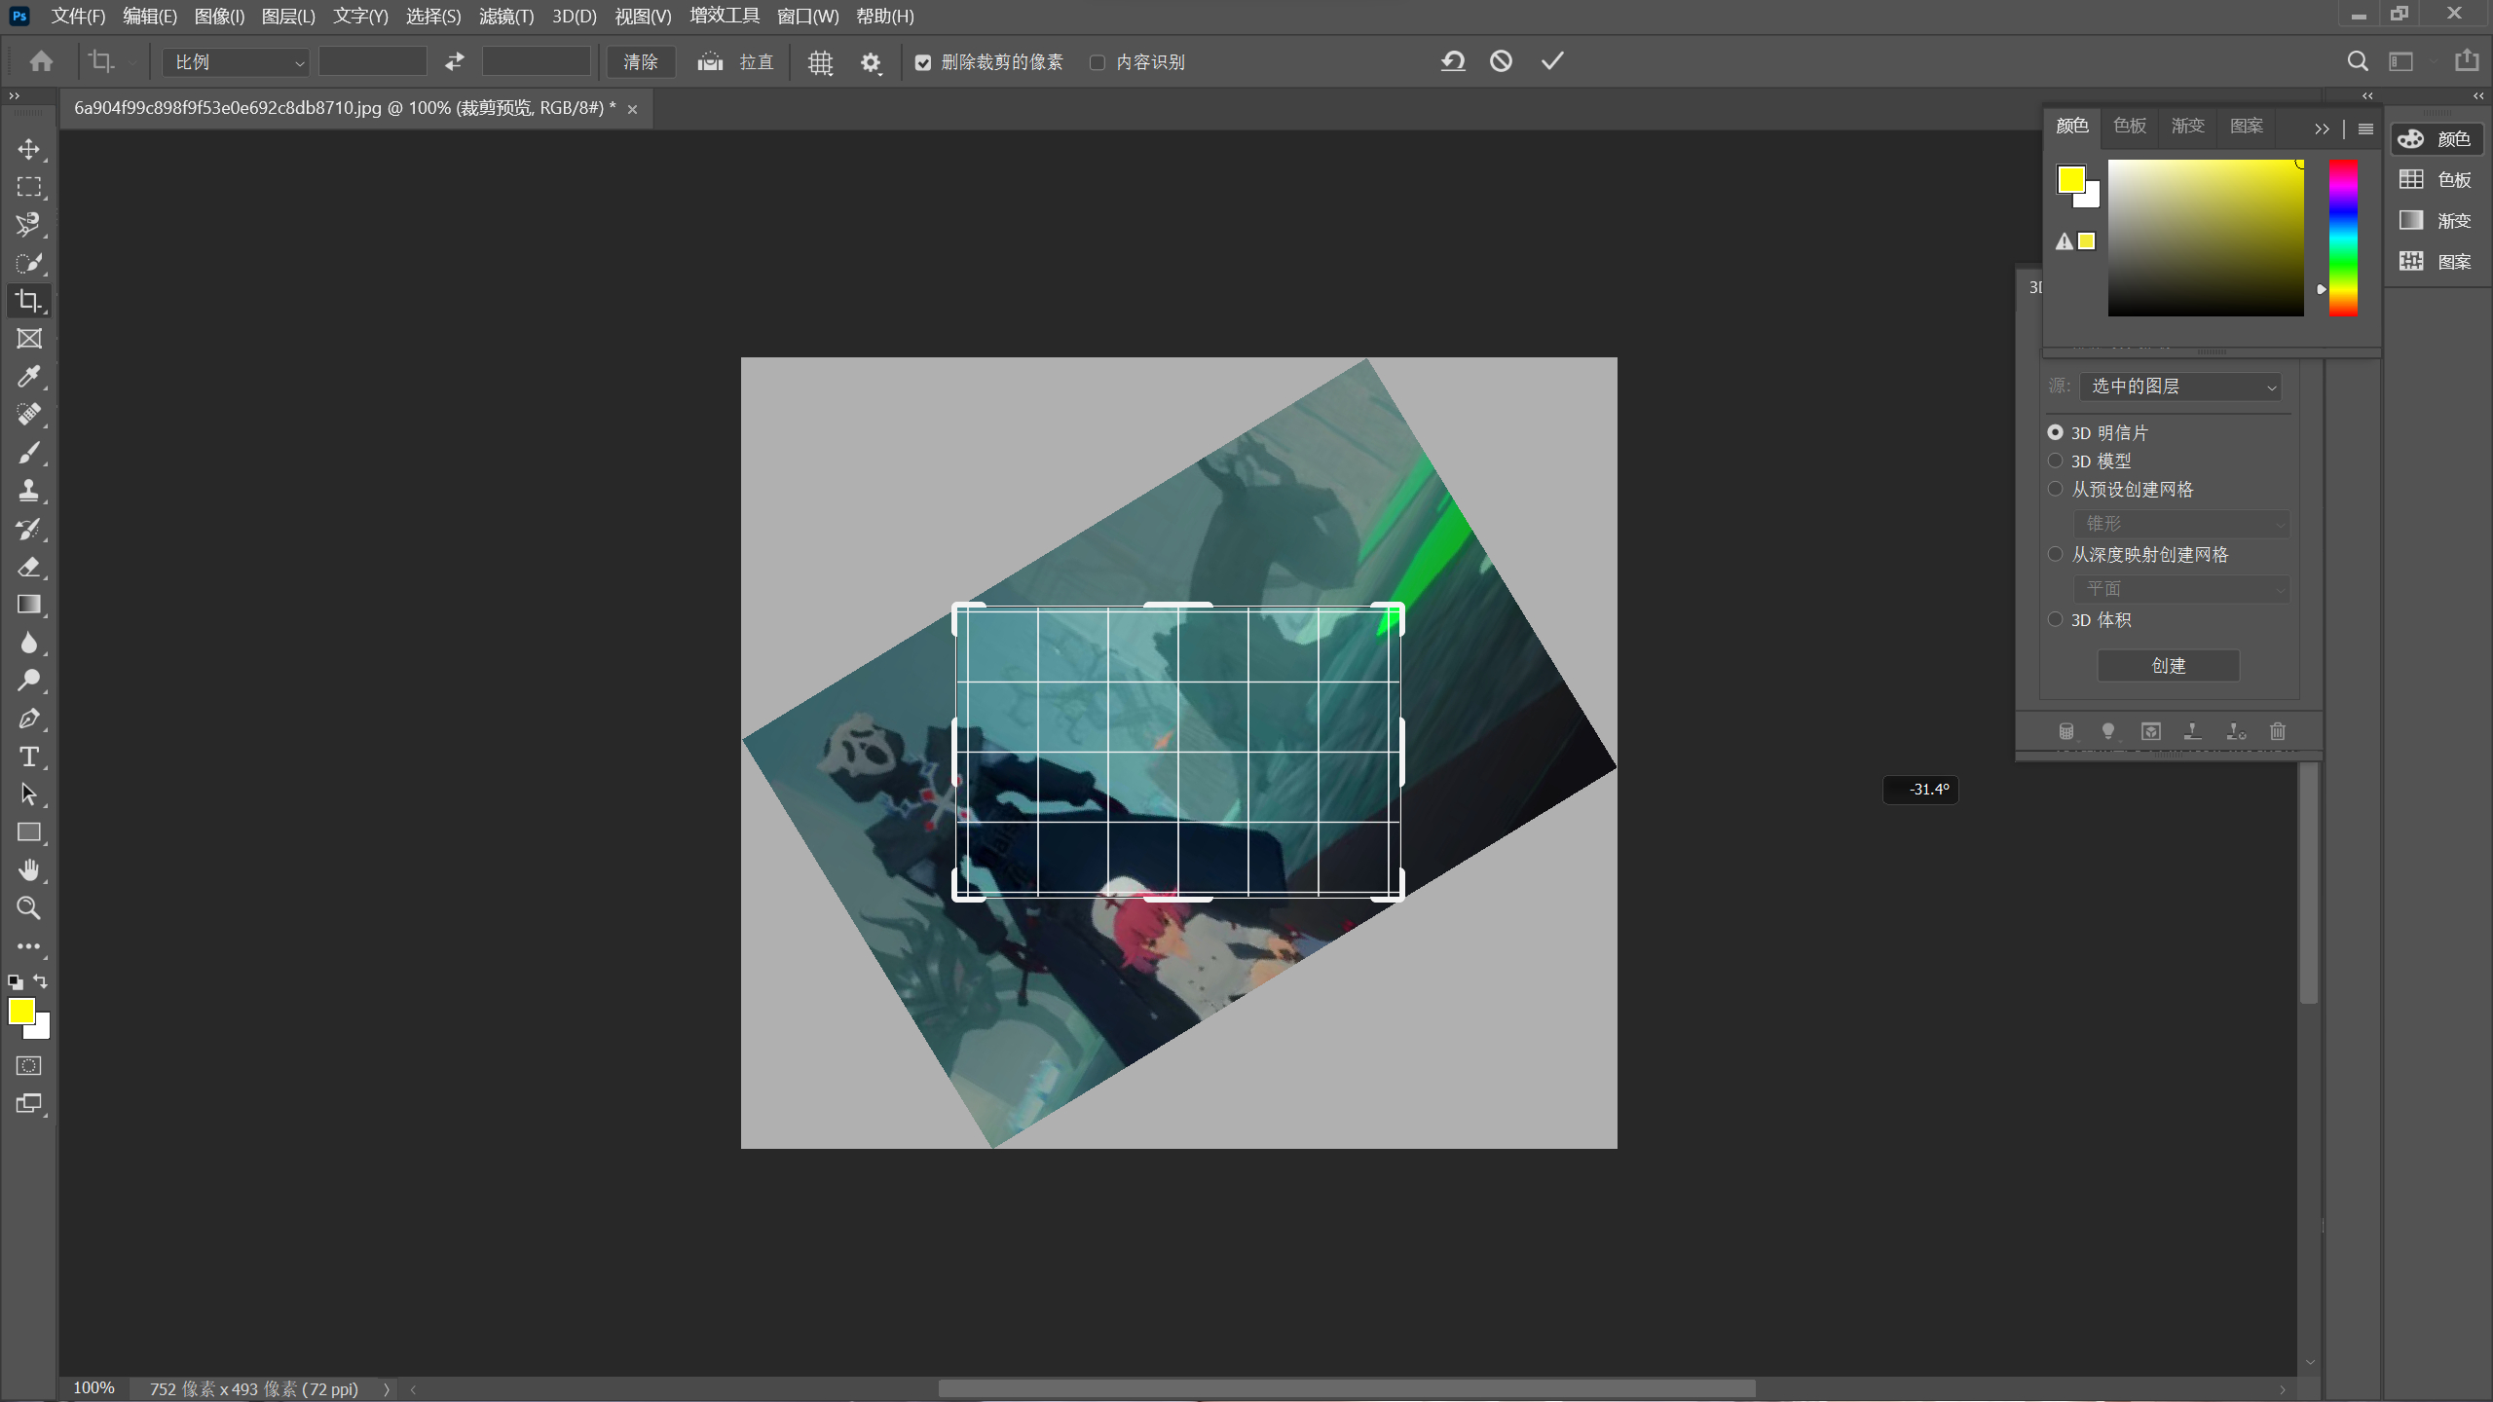
Task: Open additional crop settings gear
Action: coord(871,62)
